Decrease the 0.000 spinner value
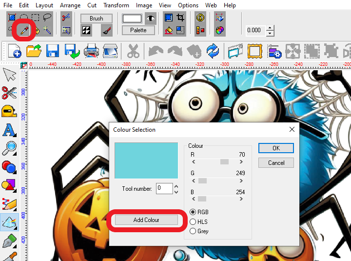The height and width of the screenshot is (261, 351). 270,33
